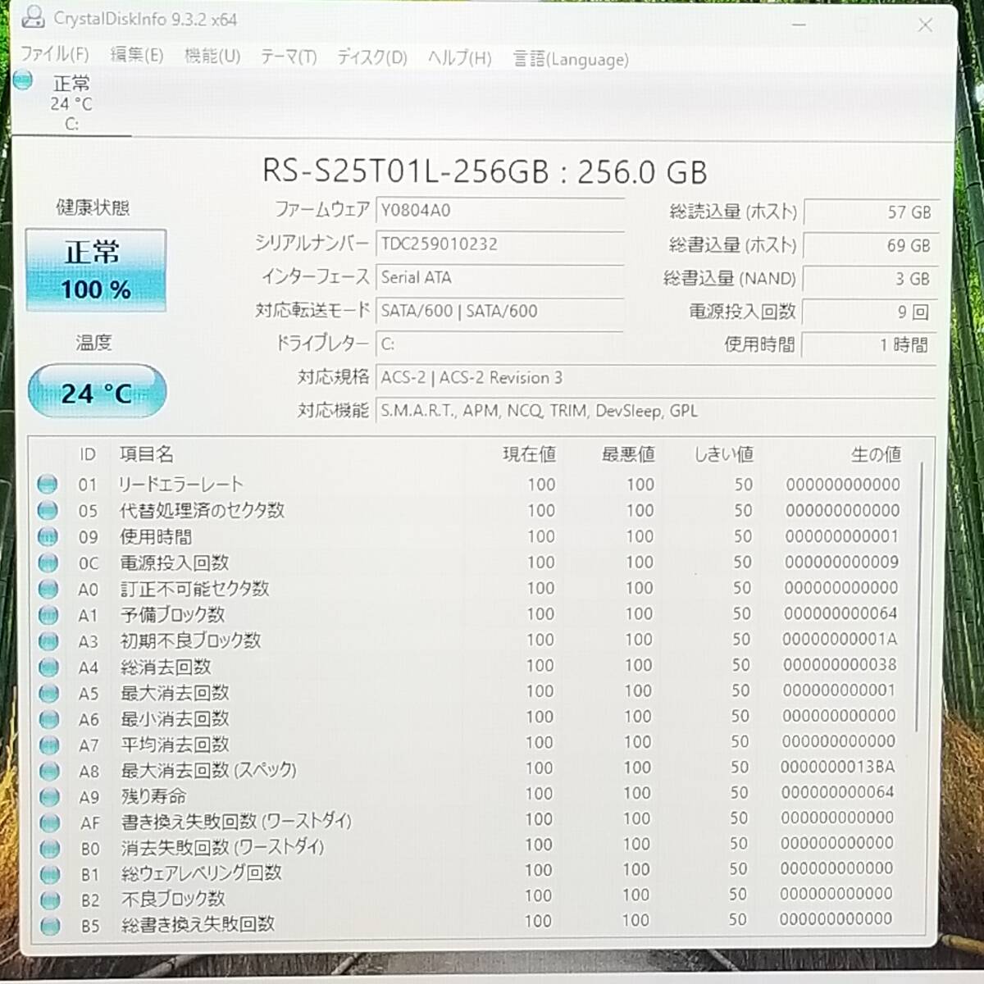Click the drive letter field C:

tap(500, 344)
